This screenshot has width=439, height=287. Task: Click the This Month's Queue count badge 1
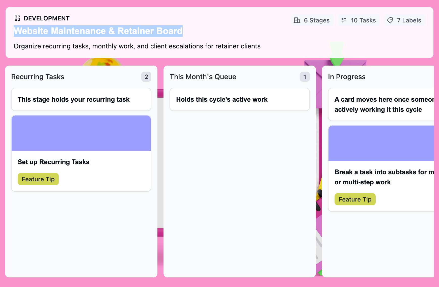(305, 77)
